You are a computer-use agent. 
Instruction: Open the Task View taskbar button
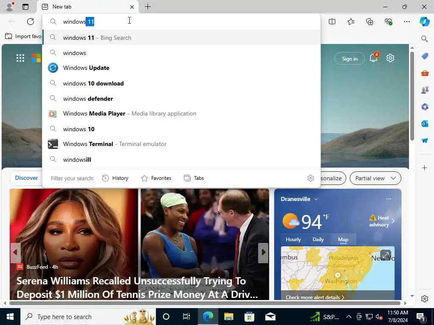[186, 317]
